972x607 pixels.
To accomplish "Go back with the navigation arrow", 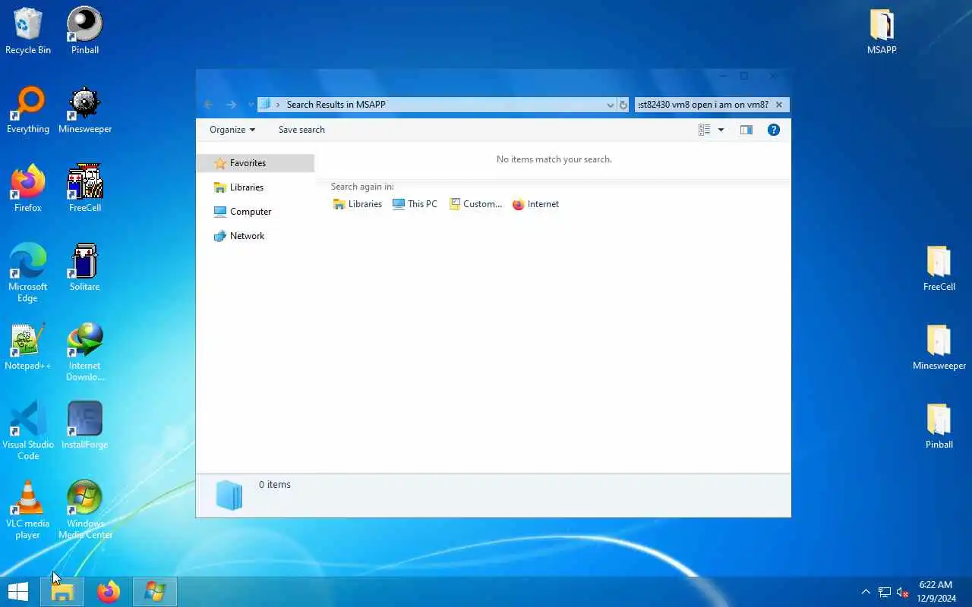I will [x=209, y=105].
